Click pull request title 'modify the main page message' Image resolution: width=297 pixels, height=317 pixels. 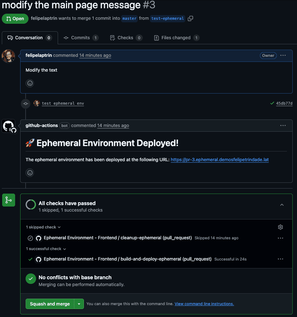[71, 5]
